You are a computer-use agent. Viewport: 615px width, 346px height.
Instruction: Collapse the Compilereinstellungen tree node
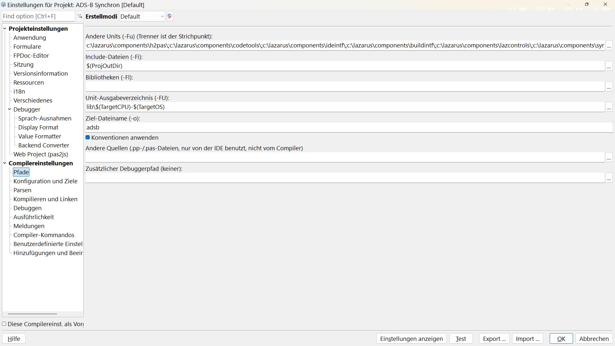(5, 163)
